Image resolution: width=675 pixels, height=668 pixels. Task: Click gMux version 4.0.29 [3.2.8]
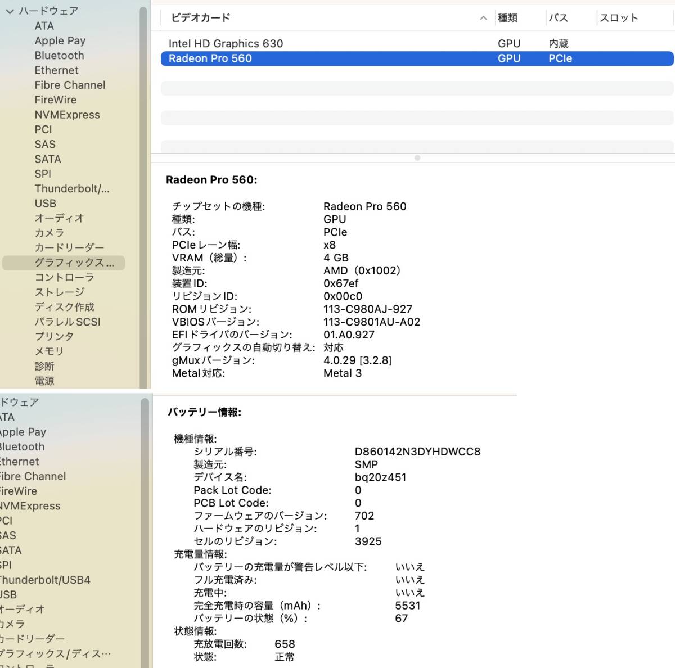click(357, 360)
